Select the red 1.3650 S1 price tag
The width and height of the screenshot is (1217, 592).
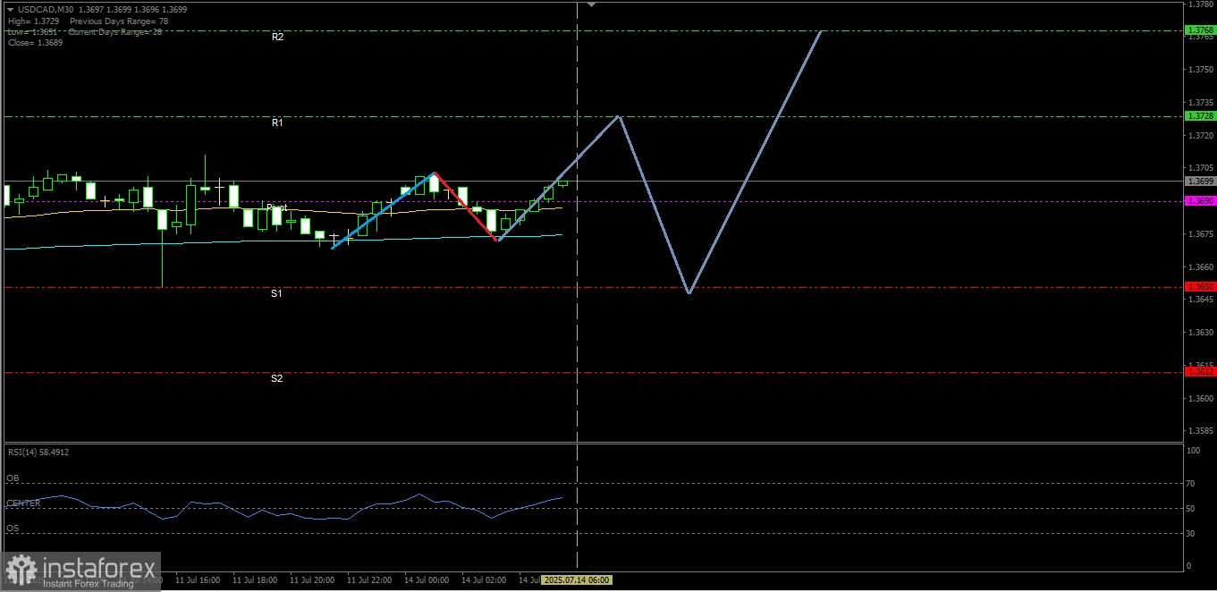1200,287
